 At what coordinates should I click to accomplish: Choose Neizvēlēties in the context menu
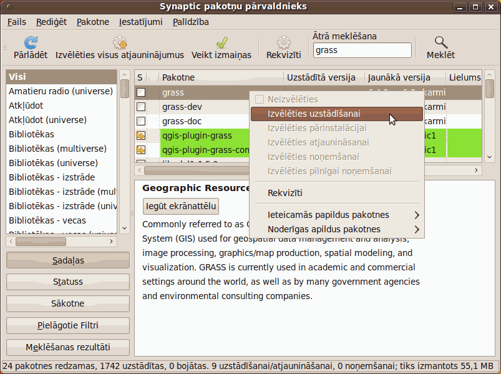coord(338,99)
